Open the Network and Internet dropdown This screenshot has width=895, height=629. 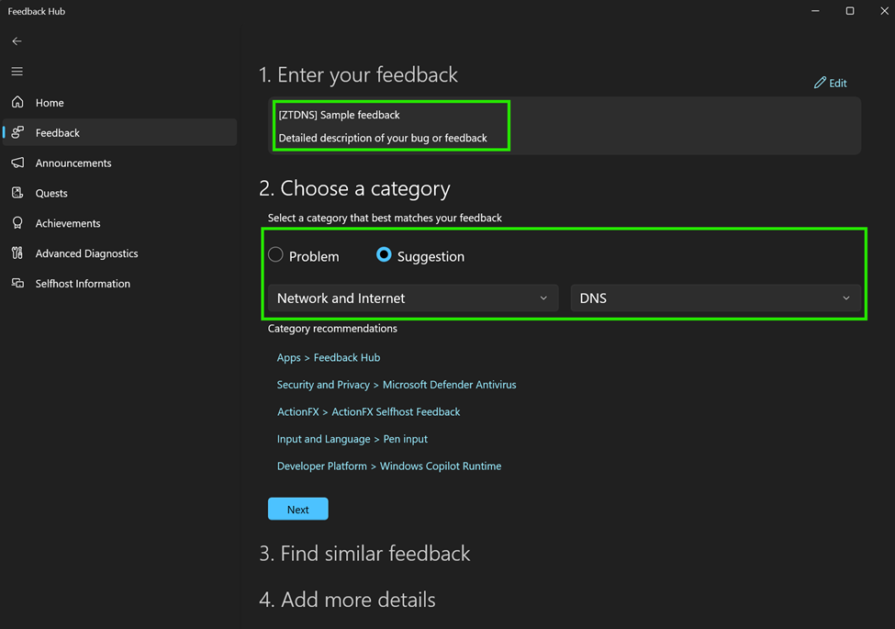tap(413, 298)
